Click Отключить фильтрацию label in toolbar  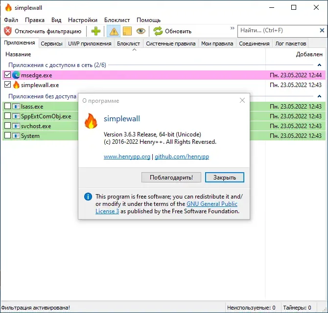(48, 31)
